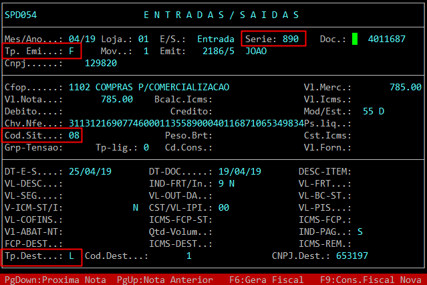Select the IND-PAG value S

360,232
